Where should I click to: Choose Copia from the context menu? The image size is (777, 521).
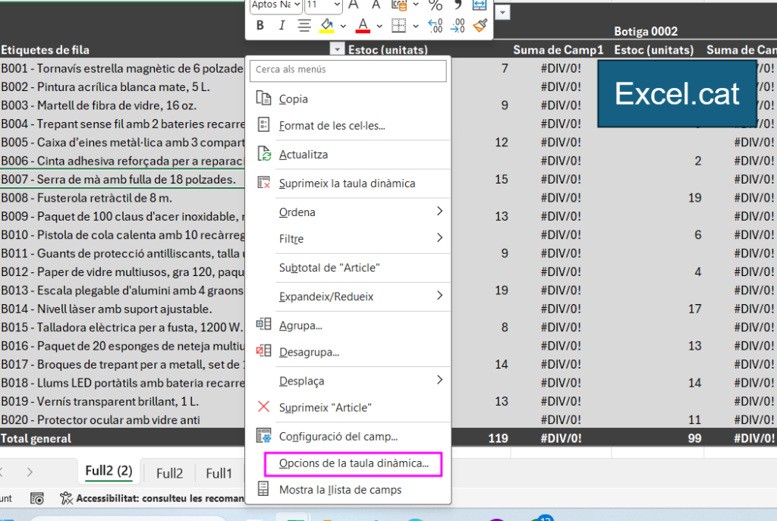348,99
